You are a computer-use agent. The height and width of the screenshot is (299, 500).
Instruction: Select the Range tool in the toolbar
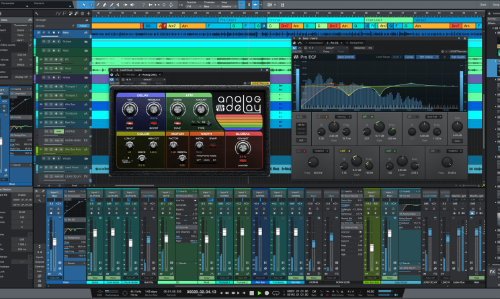[x=91, y=5]
